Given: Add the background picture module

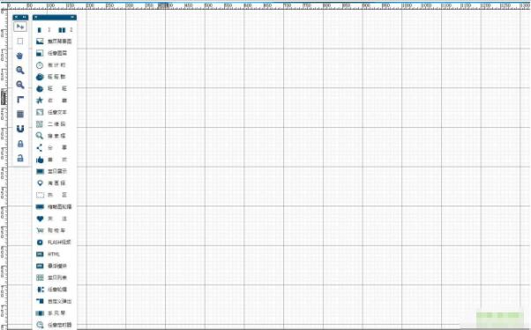Looking at the screenshot, I should 54,41.
